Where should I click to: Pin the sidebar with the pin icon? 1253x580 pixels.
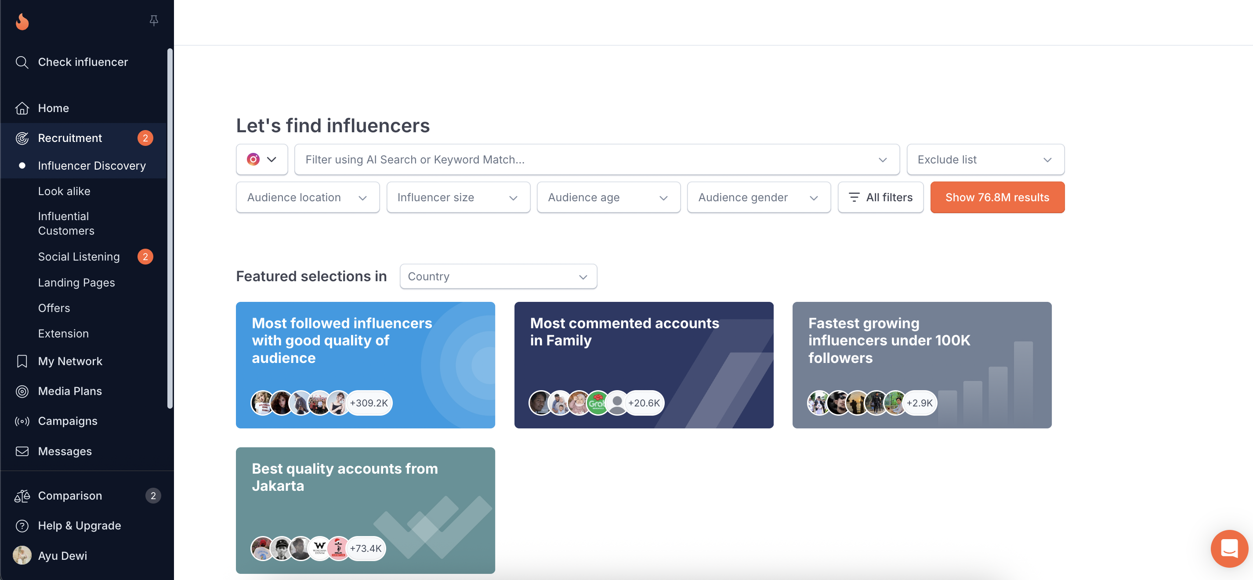click(x=154, y=21)
